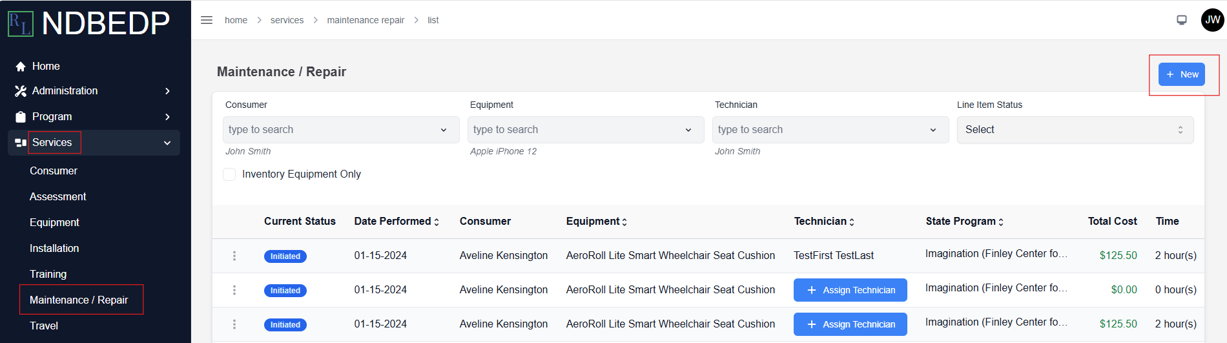Click Initiated badge in TestFirst TestLast row
The height and width of the screenshot is (343, 1227).
[285, 256]
